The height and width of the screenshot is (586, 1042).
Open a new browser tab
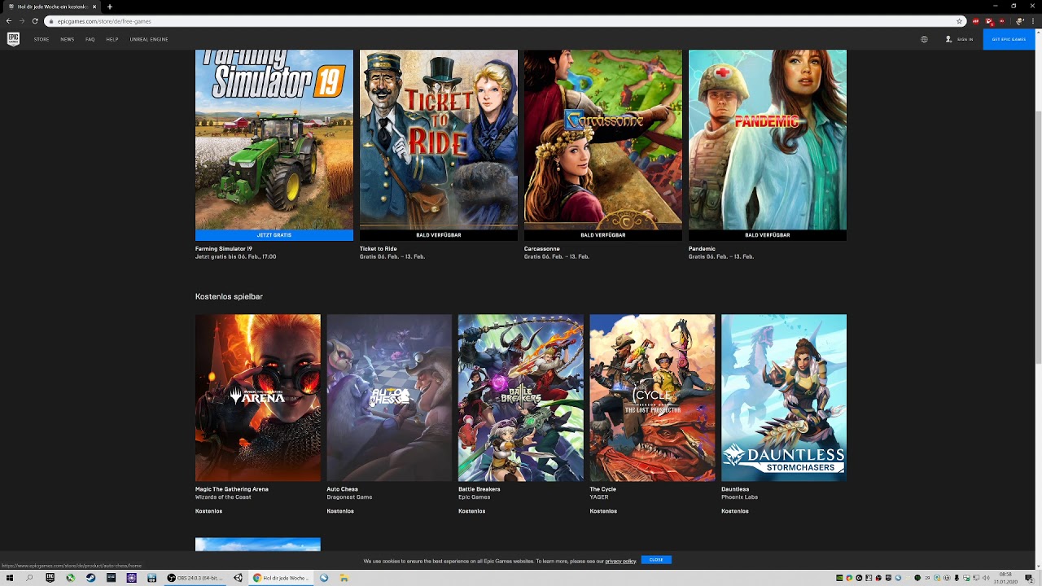[x=110, y=7]
